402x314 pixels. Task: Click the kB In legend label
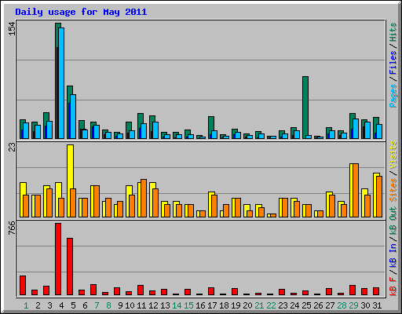393,255
